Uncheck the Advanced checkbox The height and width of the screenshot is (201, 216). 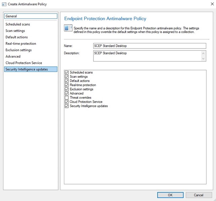[67, 94]
